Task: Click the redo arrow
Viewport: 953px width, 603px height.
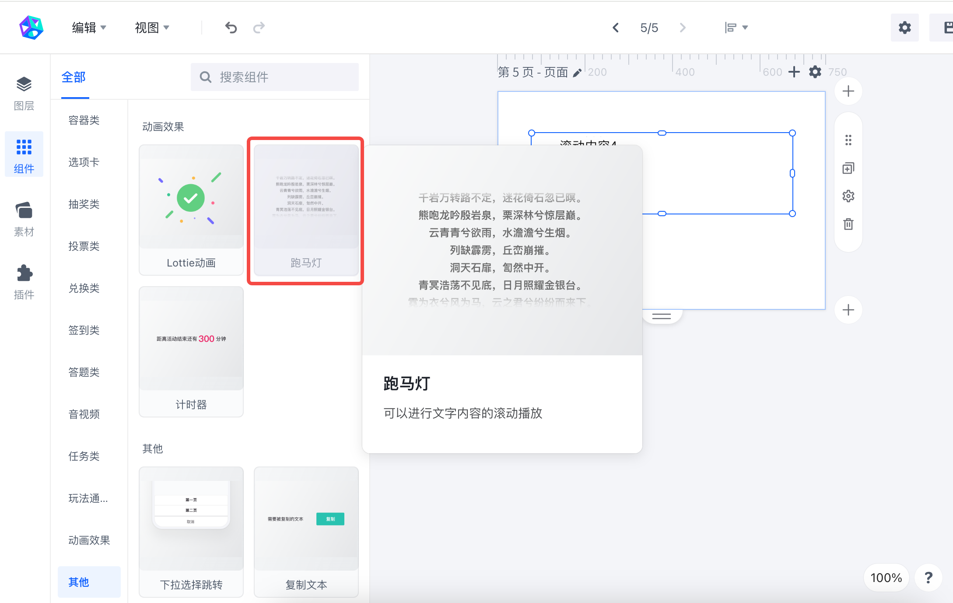Action: pos(259,28)
